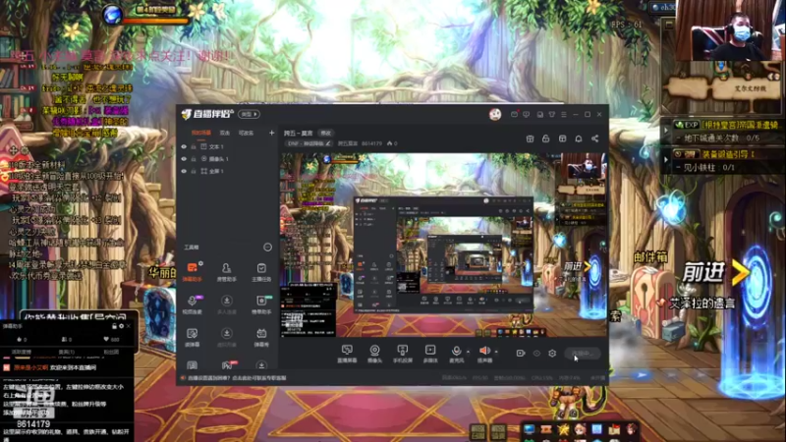The image size is (786, 442).
Task: Add a 手机投屏 phone mirroring source
Action: 403,354
